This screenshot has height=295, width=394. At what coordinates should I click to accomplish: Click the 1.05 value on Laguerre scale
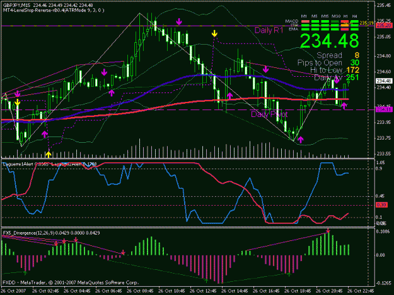(381, 163)
